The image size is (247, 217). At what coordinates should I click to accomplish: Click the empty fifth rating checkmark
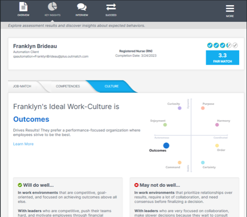tap(235, 46)
